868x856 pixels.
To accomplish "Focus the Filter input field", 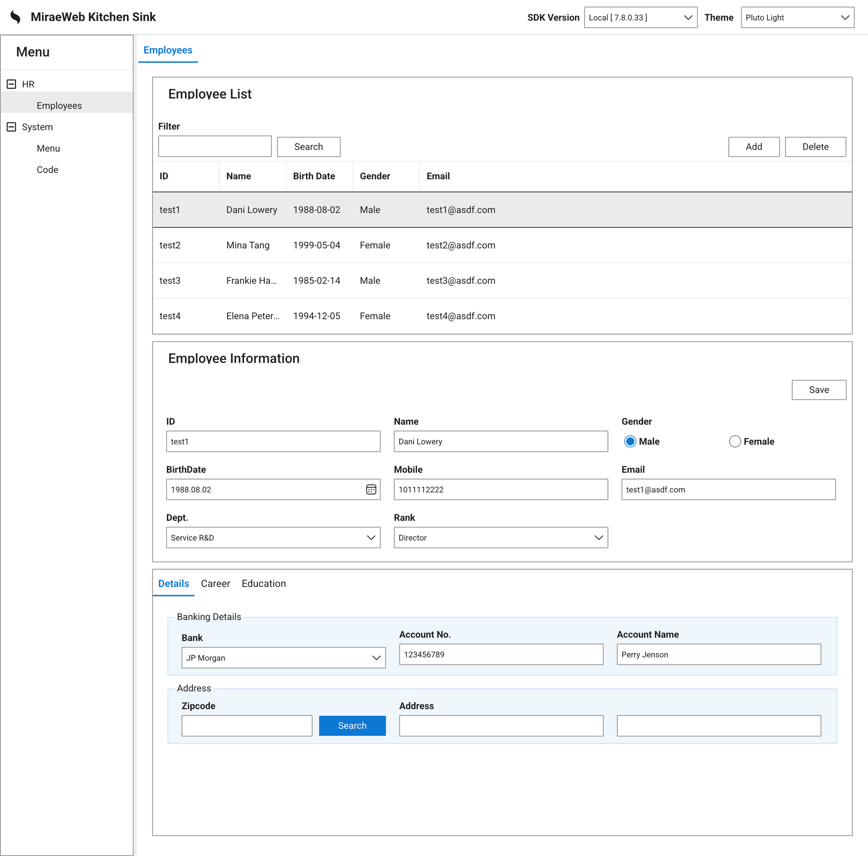I will click(x=215, y=146).
